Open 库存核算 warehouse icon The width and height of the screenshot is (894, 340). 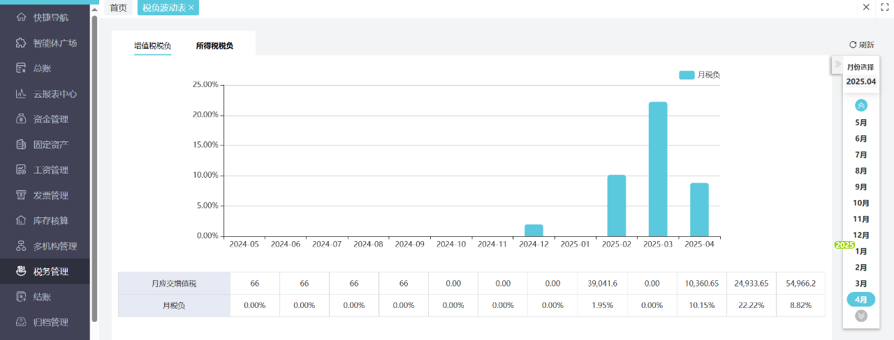(21, 221)
